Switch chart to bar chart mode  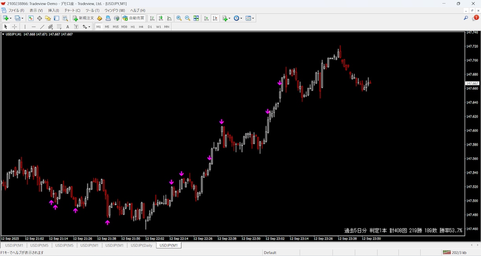[x=152, y=18]
